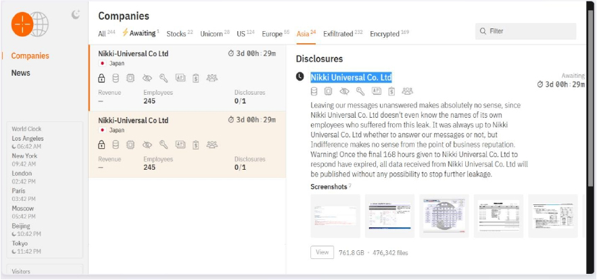Click the key icon on the beige highlighted card
This screenshot has width=597, height=280.
point(164,145)
